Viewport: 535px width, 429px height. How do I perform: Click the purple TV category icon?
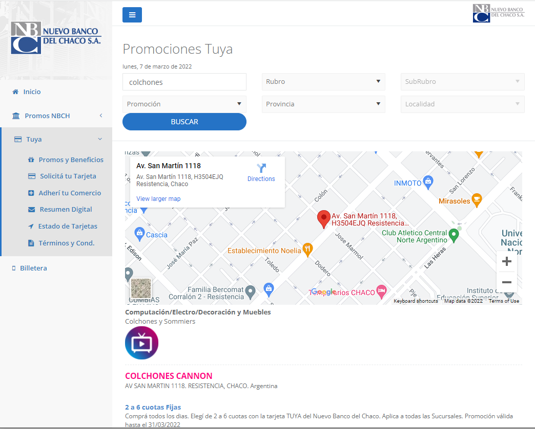[141, 343]
